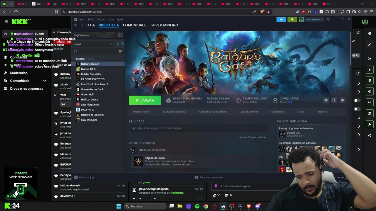Open Discord from the taskbar
Screen dimensions: 376x211
click(x=258, y=206)
